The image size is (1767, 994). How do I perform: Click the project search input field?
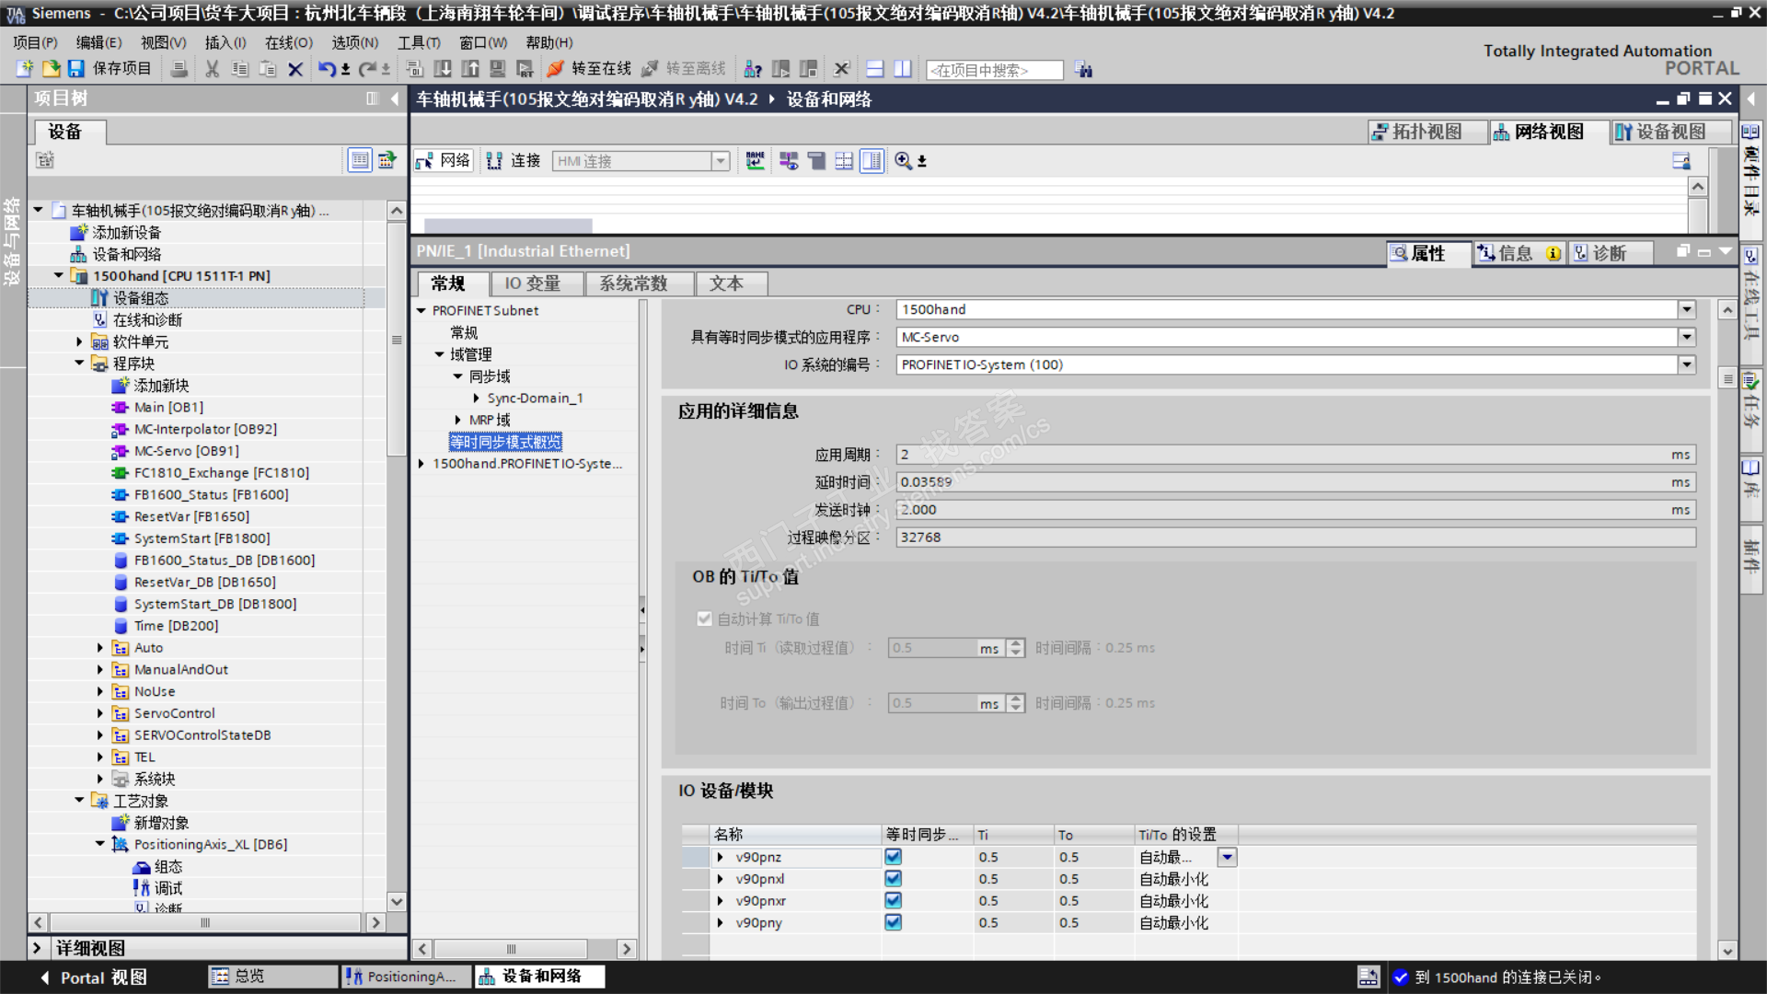point(994,70)
